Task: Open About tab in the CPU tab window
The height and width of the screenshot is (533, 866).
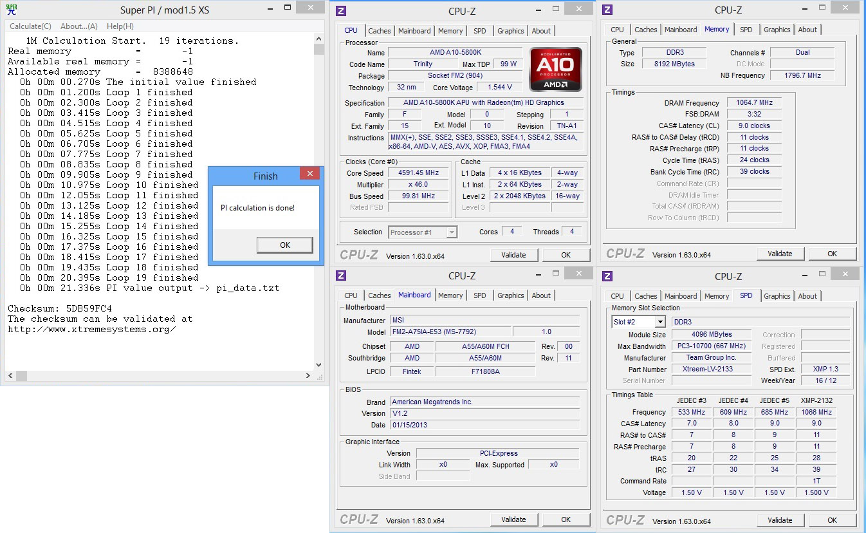Action: click(541, 31)
